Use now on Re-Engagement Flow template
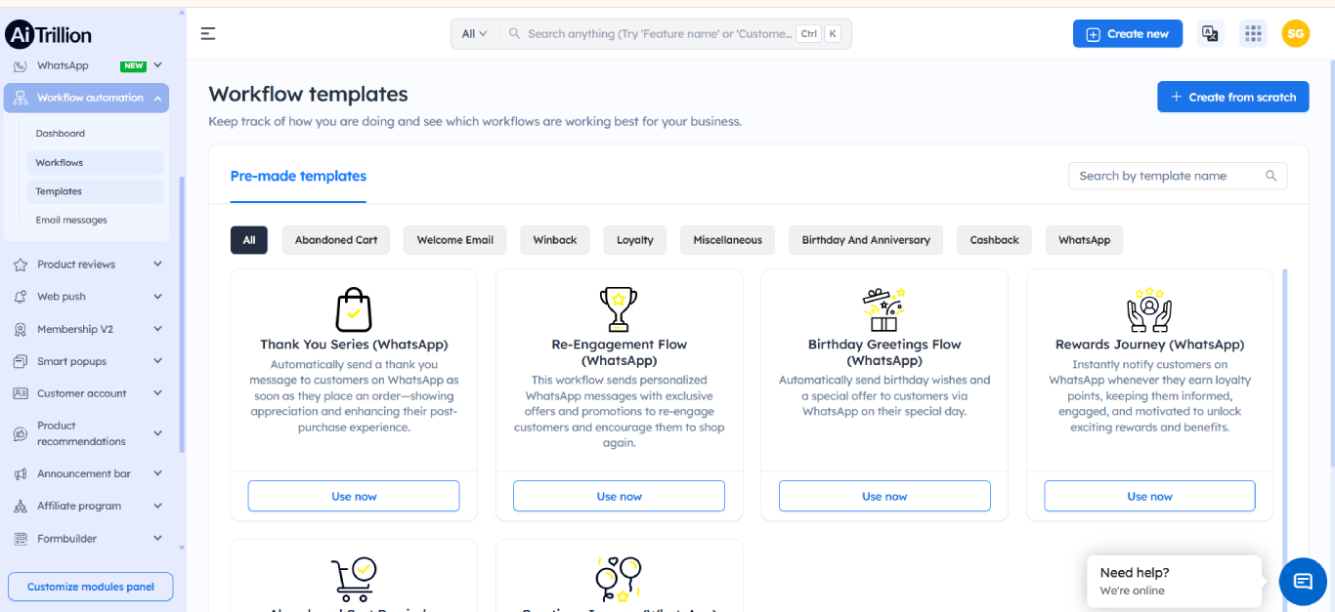The height and width of the screenshot is (612, 1335). [x=619, y=496]
